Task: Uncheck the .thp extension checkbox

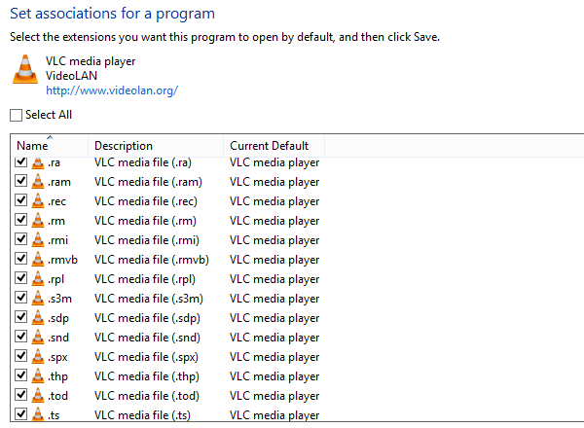Action: coord(20,374)
